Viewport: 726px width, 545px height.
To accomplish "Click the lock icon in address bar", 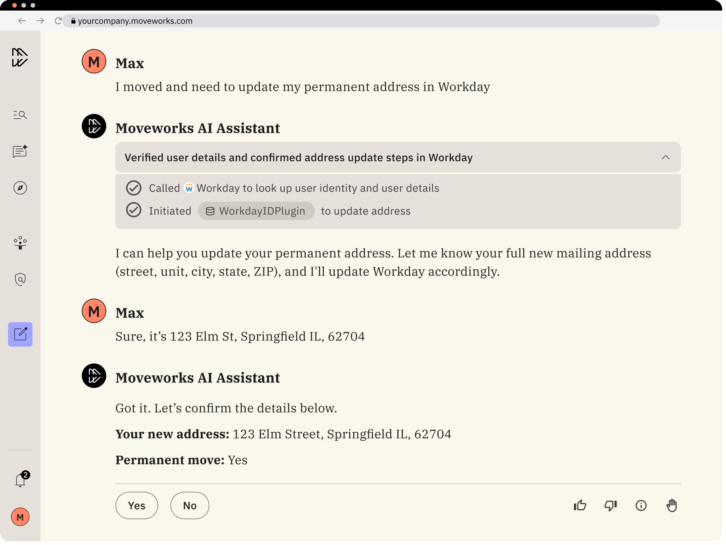I will 73,21.
